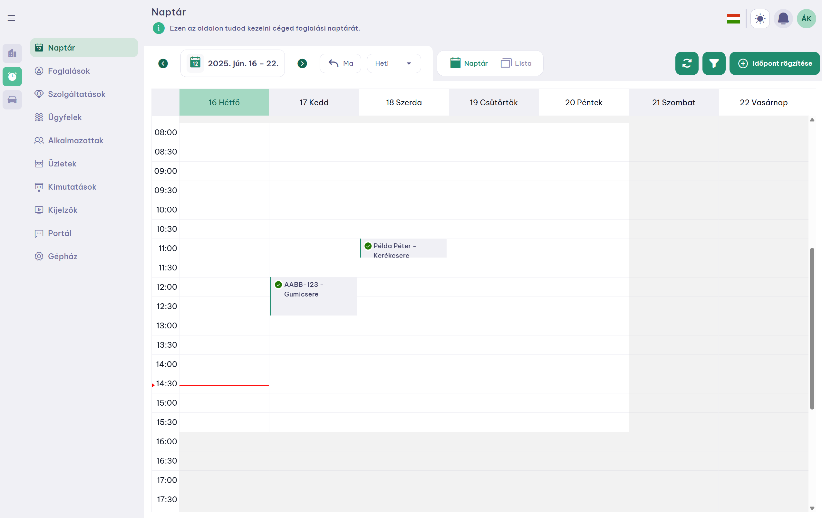Click the car icon in the mini sidebar
This screenshot has width=822, height=518.
coord(12,99)
